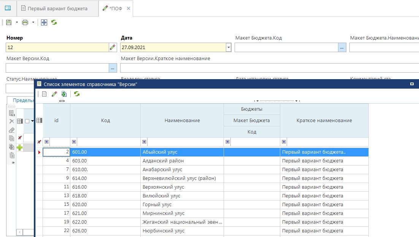Click the fit-to-window icon beside Print
This screenshot has height=237, width=419.
click(44, 22)
